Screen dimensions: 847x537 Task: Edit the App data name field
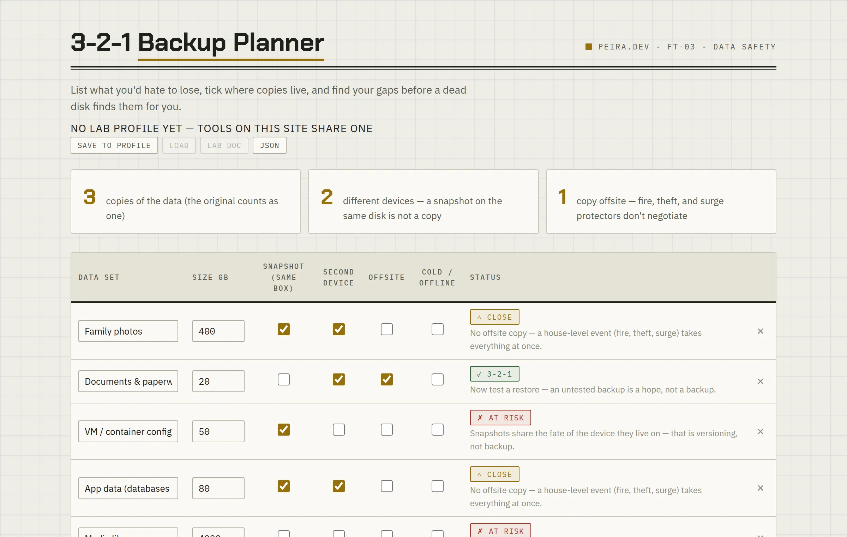[x=128, y=488]
